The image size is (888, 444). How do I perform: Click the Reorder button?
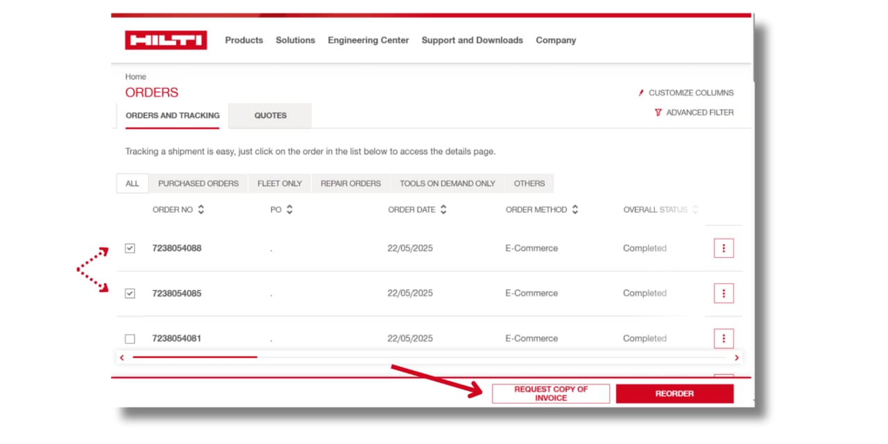[x=674, y=393]
